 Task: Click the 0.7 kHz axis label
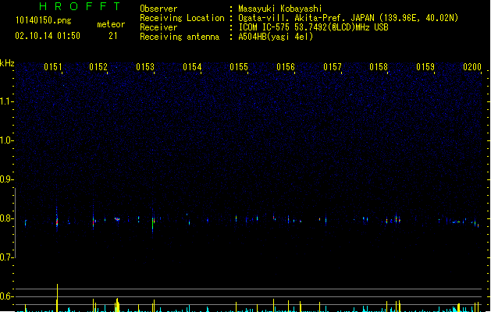coord(6,257)
